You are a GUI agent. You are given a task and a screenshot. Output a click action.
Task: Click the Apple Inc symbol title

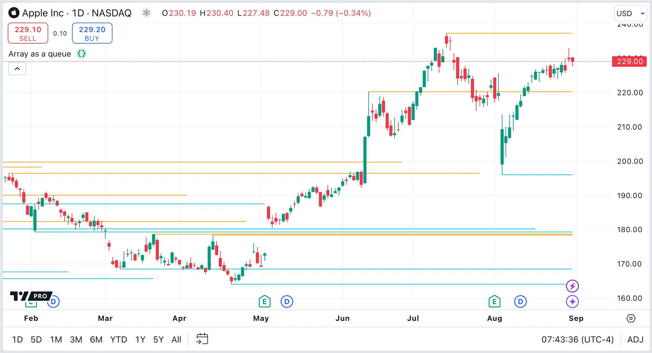tap(43, 13)
